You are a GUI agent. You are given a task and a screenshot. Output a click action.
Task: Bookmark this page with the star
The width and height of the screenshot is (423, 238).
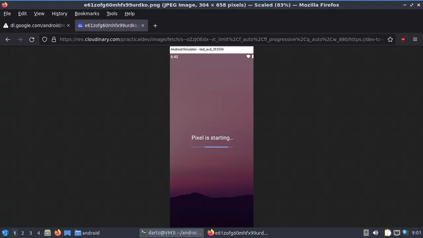[x=390, y=39]
